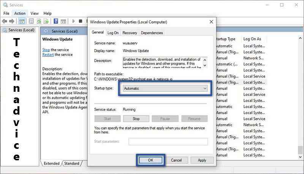Click the services list scroll-down arrow

pyautogui.click(x=300, y=157)
